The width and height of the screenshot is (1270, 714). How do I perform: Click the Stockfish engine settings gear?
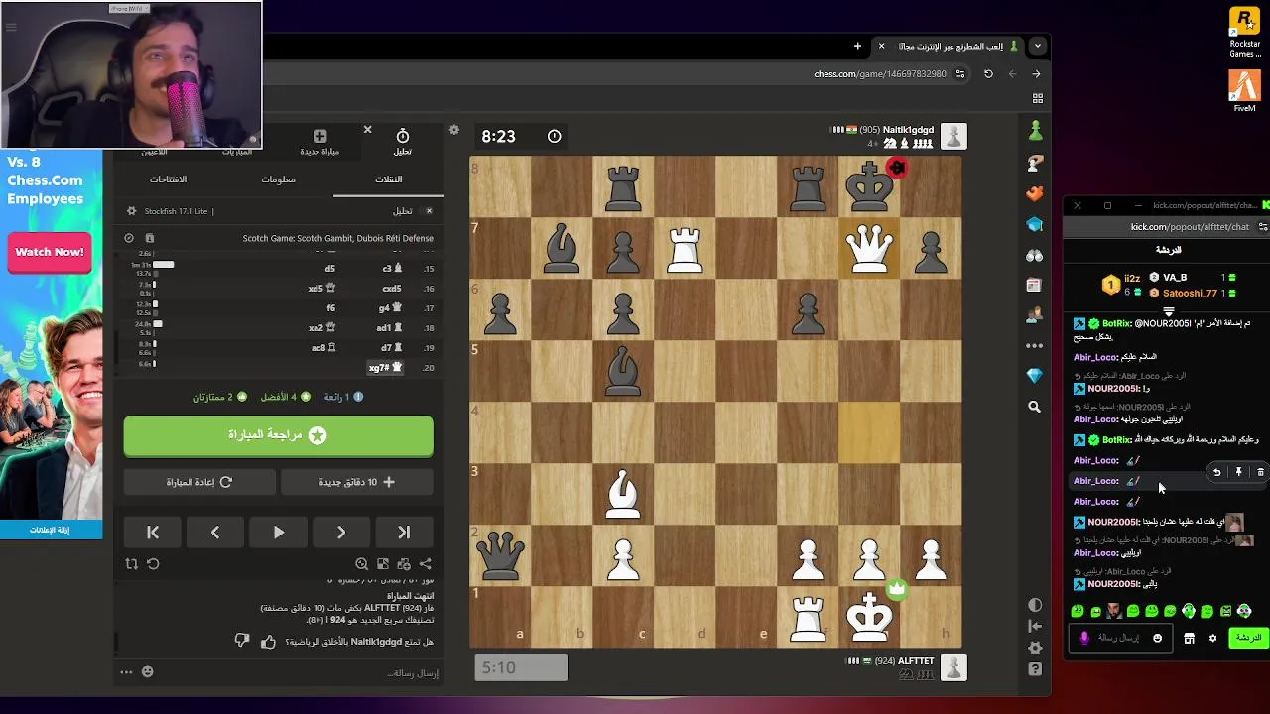[x=131, y=211]
